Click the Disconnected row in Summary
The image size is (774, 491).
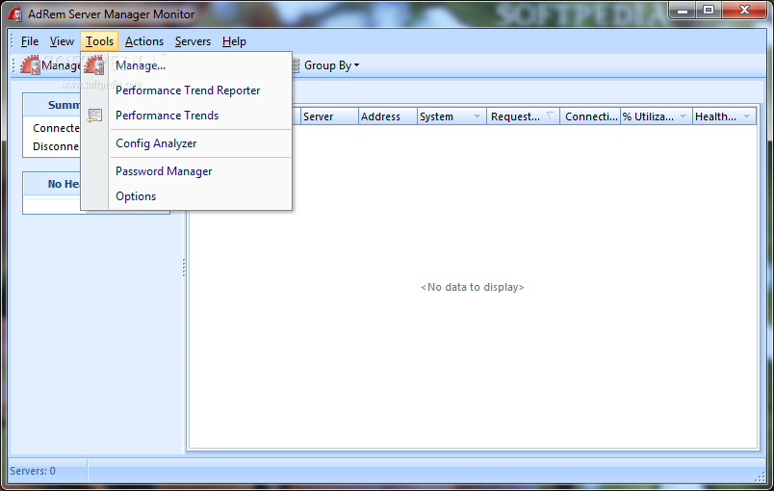(56, 146)
